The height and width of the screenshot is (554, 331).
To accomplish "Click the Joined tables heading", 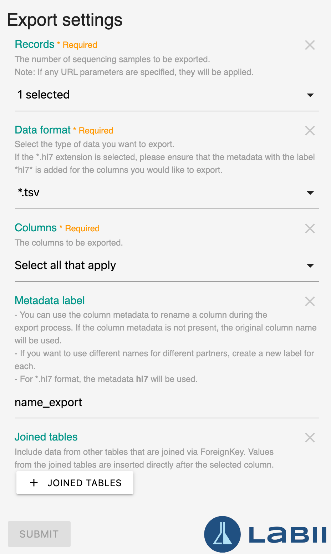I will (46, 437).
